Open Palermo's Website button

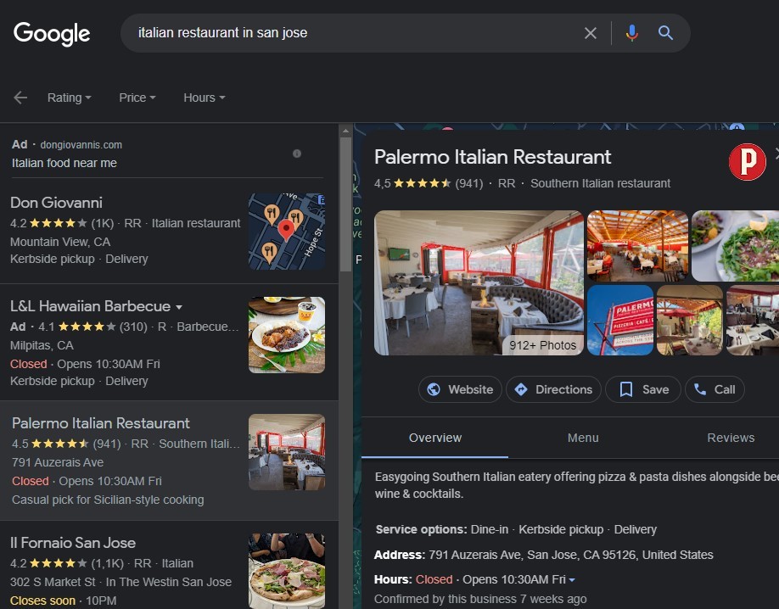pyautogui.click(x=460, y=389)
